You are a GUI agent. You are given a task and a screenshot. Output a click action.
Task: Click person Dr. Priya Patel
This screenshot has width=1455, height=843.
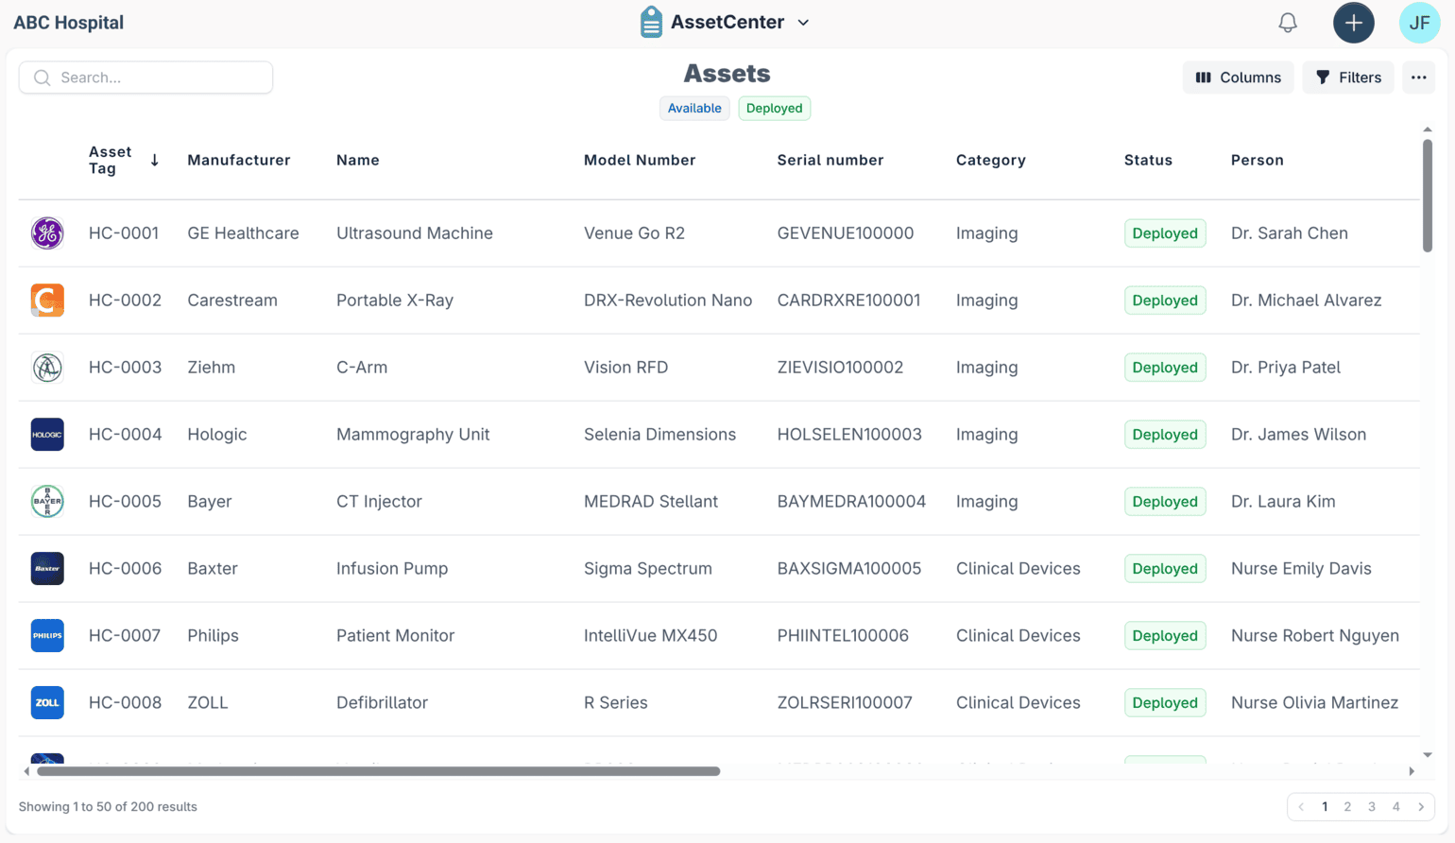(x=1286, y=368)
